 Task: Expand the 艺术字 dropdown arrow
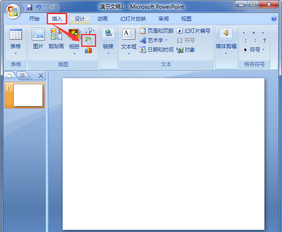coord(167,40)
